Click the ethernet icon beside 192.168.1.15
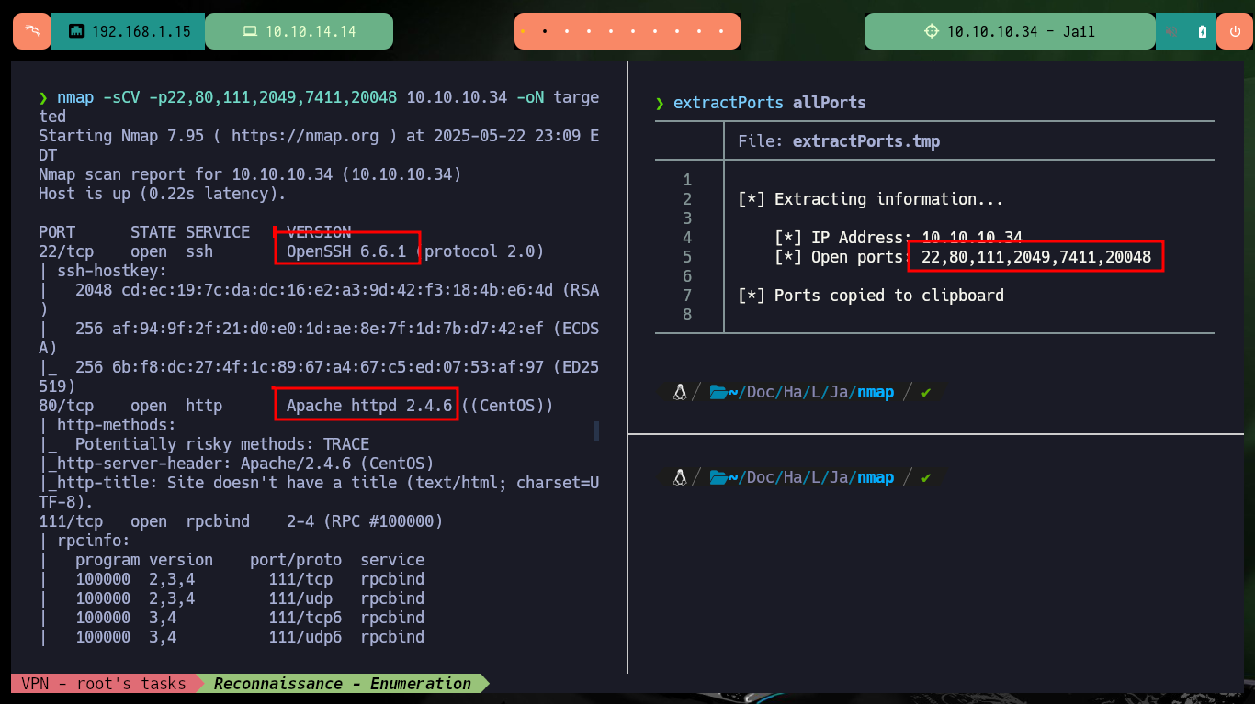The width and height of the screenshot is (1255, 704). click(x=76, y=31)
